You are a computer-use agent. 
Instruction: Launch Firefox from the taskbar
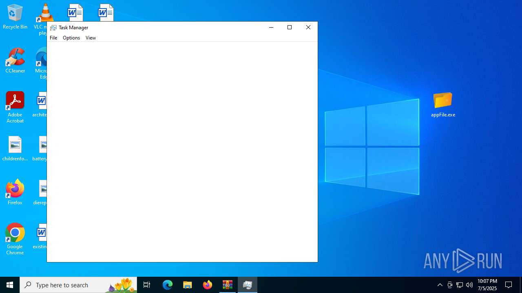208,285
